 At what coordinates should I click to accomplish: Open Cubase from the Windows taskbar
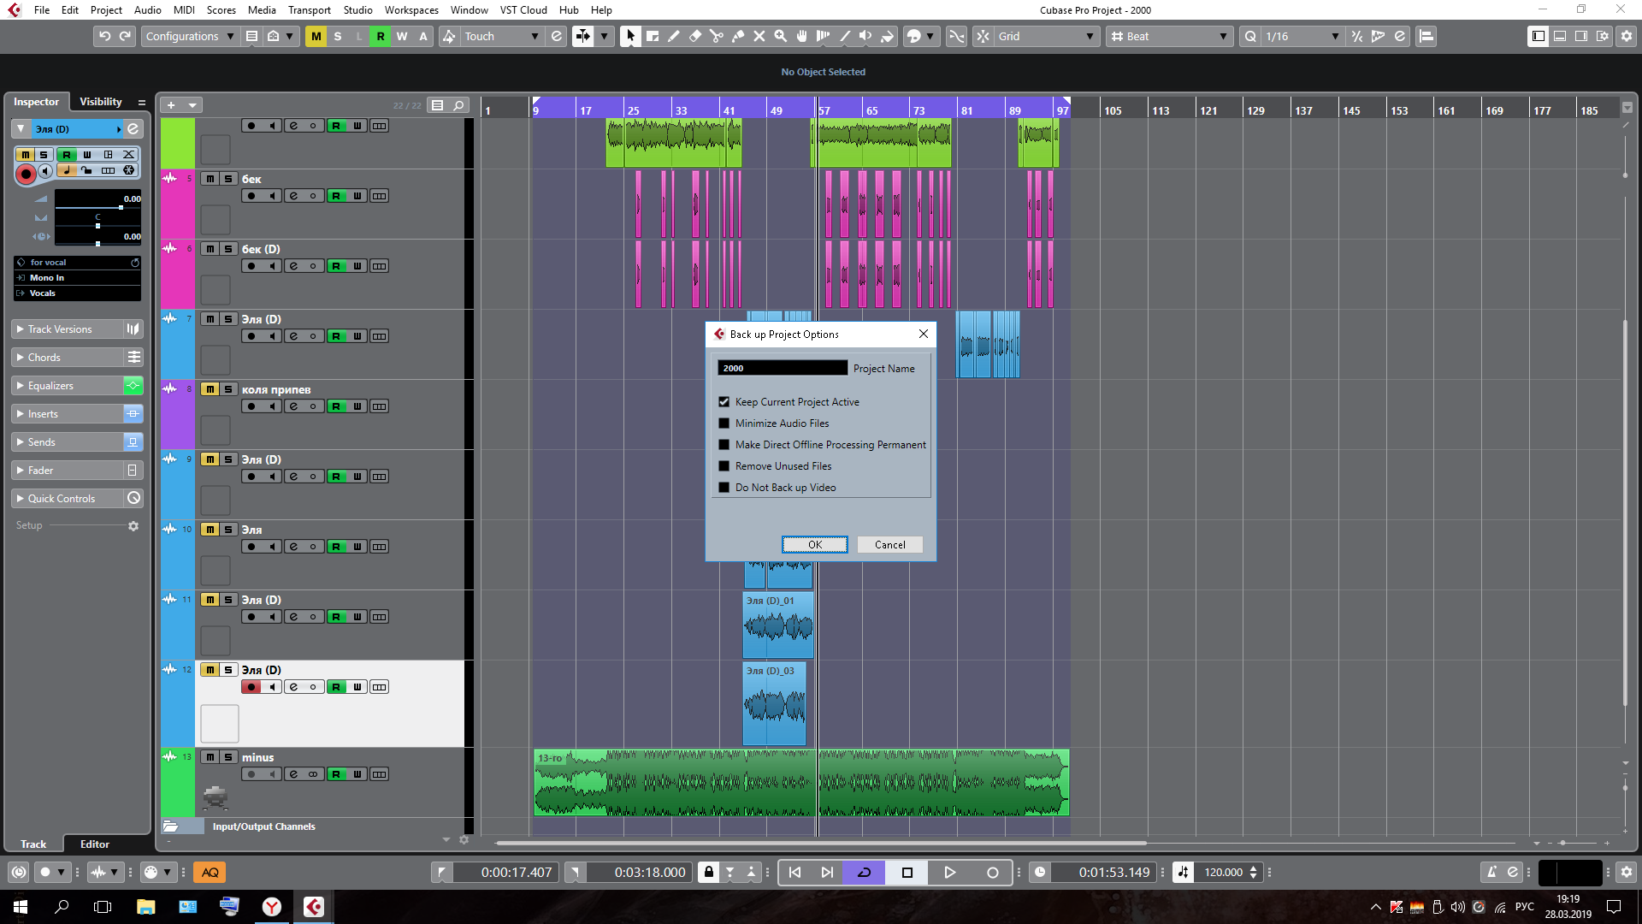click(314, 906)
